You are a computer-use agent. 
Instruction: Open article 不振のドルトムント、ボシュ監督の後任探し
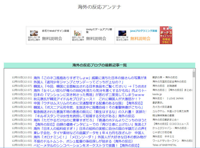click(83, 141)
